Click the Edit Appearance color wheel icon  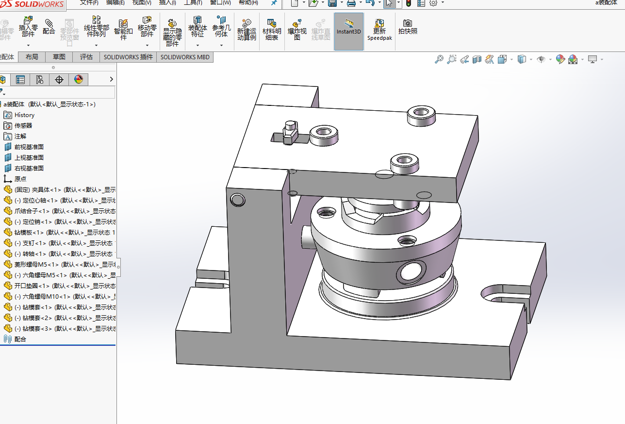(560, 59)
